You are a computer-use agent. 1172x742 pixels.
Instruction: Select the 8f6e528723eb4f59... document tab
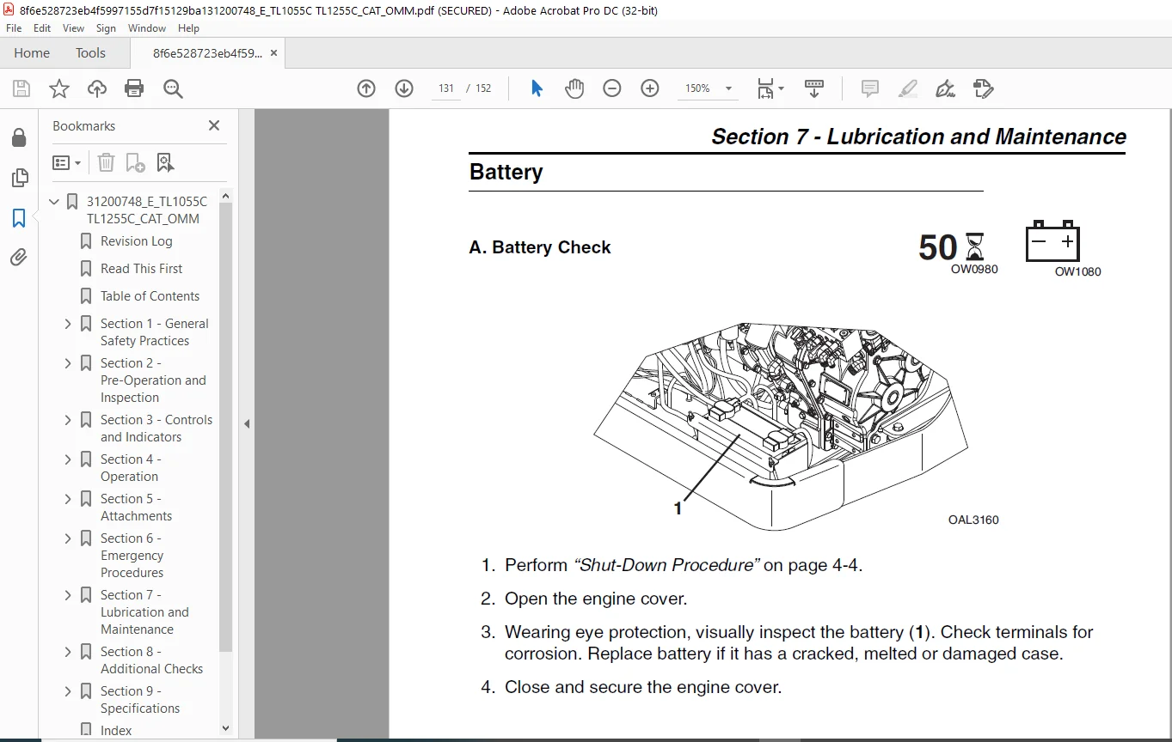click(207, 53)
